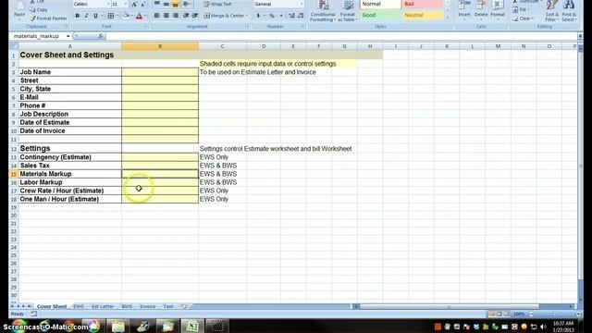Open Format as Table gallery

coord(347,11)
